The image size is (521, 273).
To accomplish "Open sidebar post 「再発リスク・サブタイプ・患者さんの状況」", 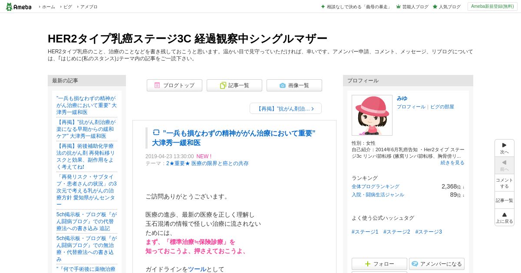I will [x=86, y=191].
